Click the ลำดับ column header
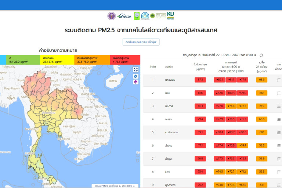Image resolution: width=282 pixels, height=188 pixels. click(153, 66)
